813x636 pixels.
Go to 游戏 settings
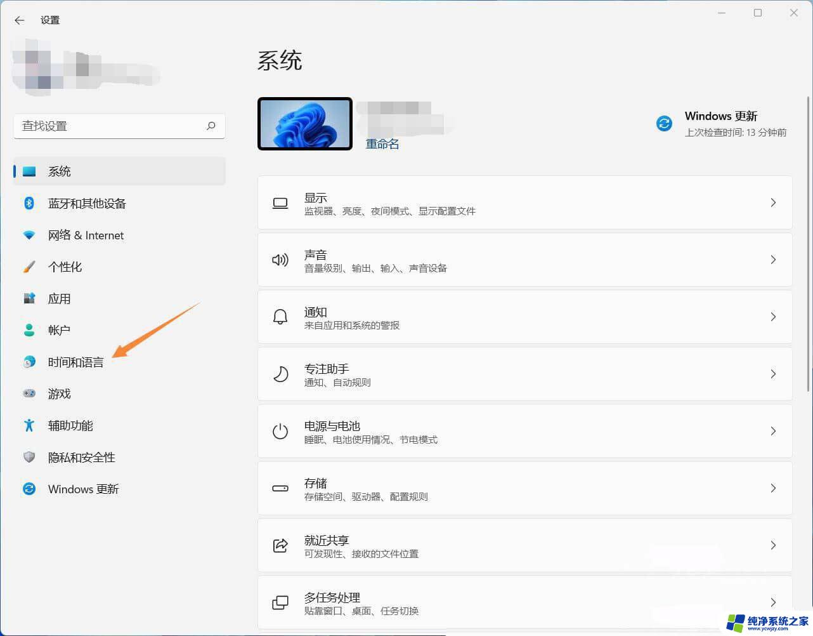[x=119, y=394]
